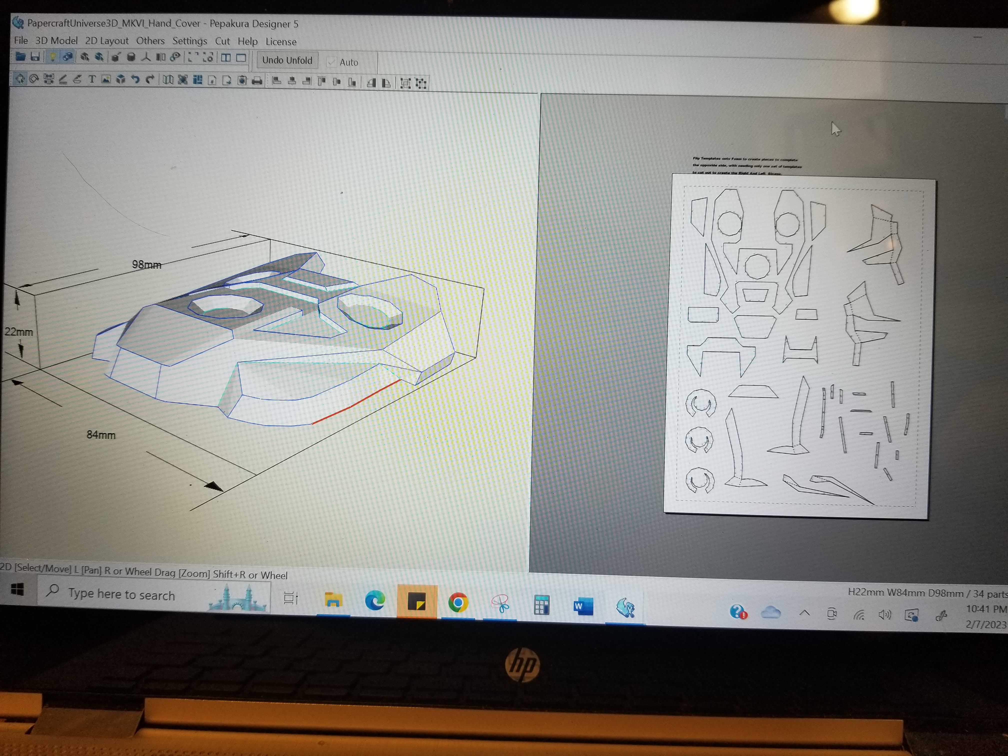The image size is (1008, 756).
Task: Click the blue arrange parts grid icon
Action: pos(198,80)
